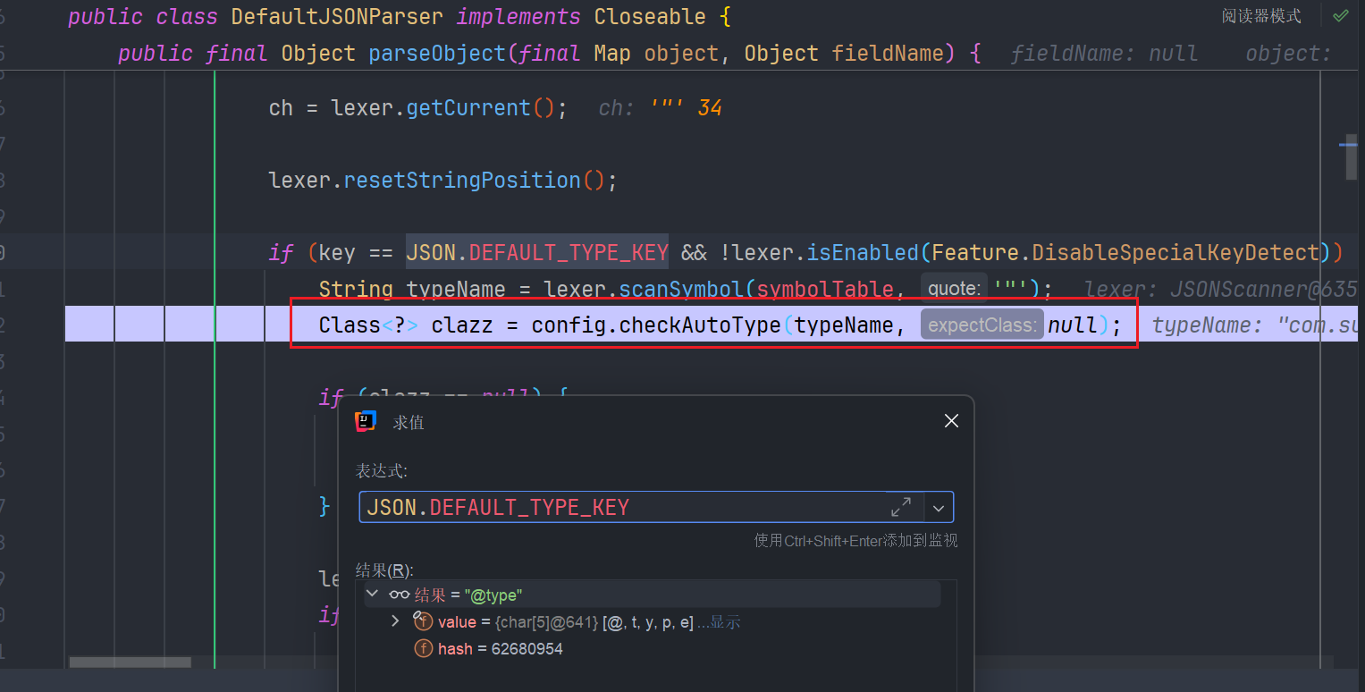The height and width of the screenshot is (692, 1365).
Task: Click getCurrent method call
Action: 468,107
